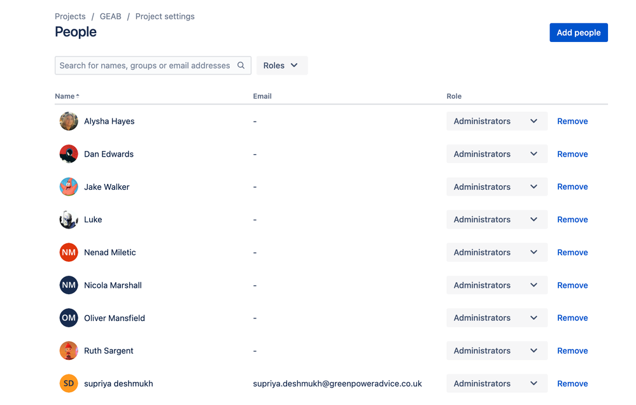Remove supriya deshmukh from the project
636x405 pixels.
[572, 383]
